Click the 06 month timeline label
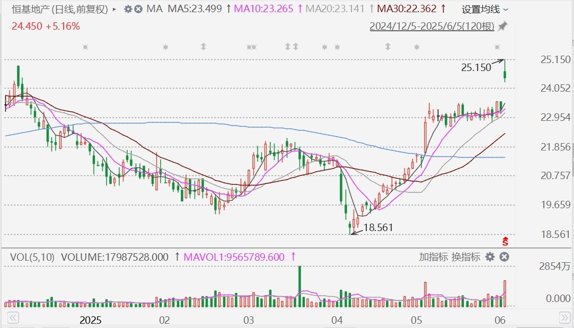The image size is (574, 328). [x=500, y=320]
